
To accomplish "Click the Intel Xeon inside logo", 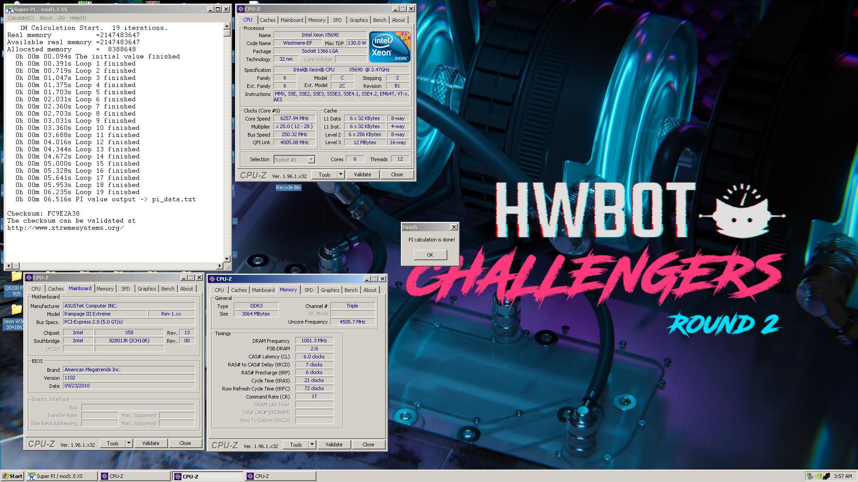I will (389, 46).
